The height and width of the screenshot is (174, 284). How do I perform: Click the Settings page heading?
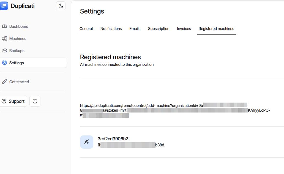(92, 11)
